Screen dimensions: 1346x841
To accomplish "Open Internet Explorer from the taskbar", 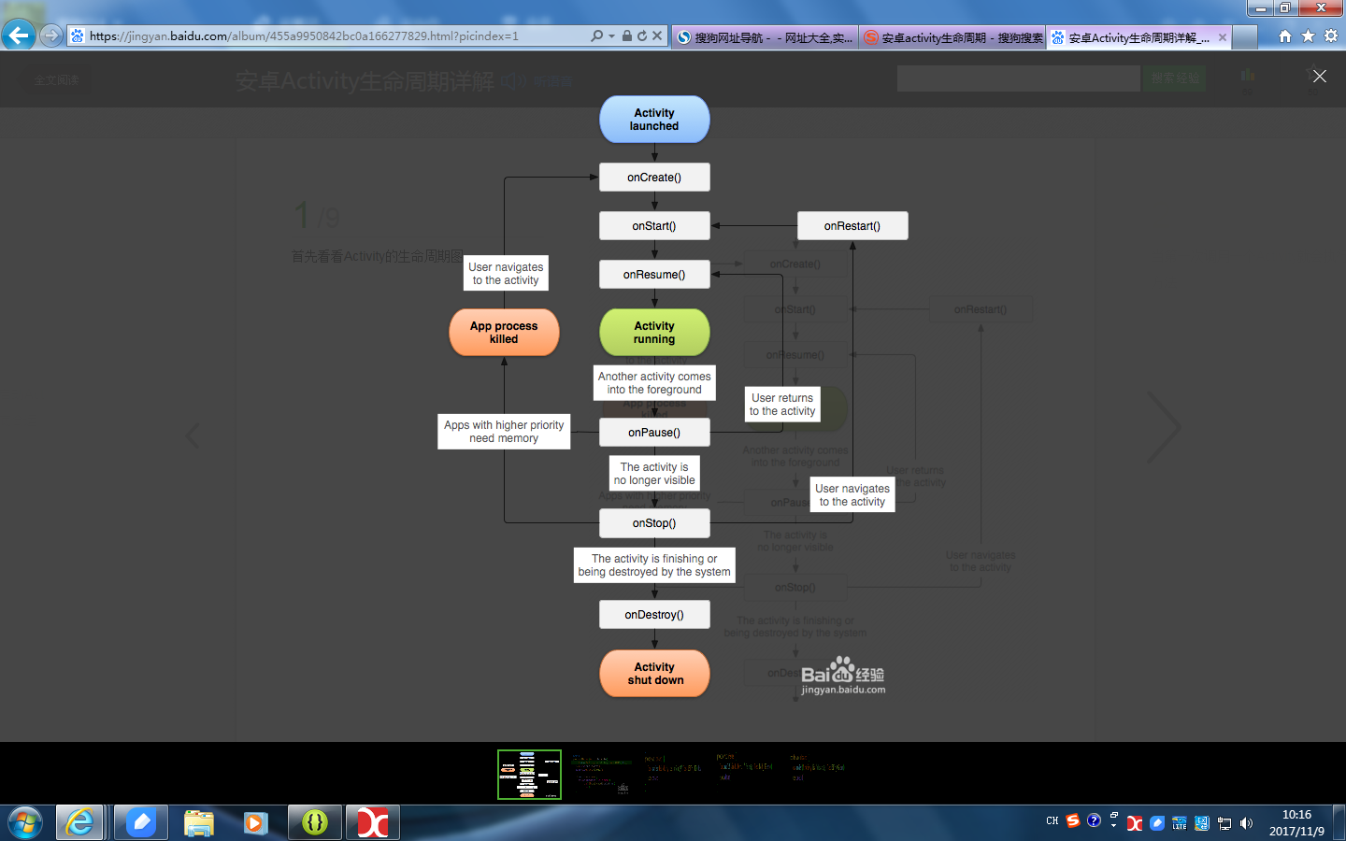I will 79,822.
